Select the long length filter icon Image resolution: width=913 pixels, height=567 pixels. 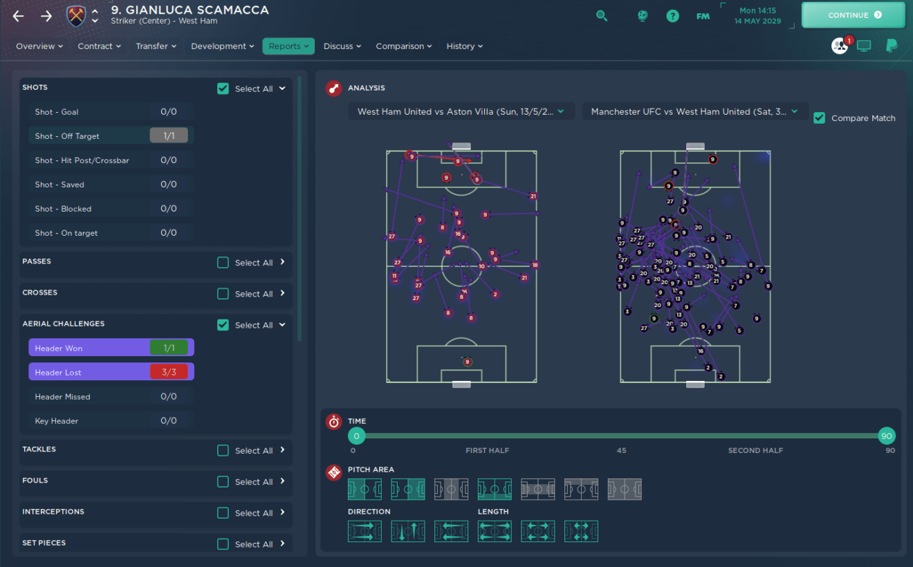click(495, 531)
